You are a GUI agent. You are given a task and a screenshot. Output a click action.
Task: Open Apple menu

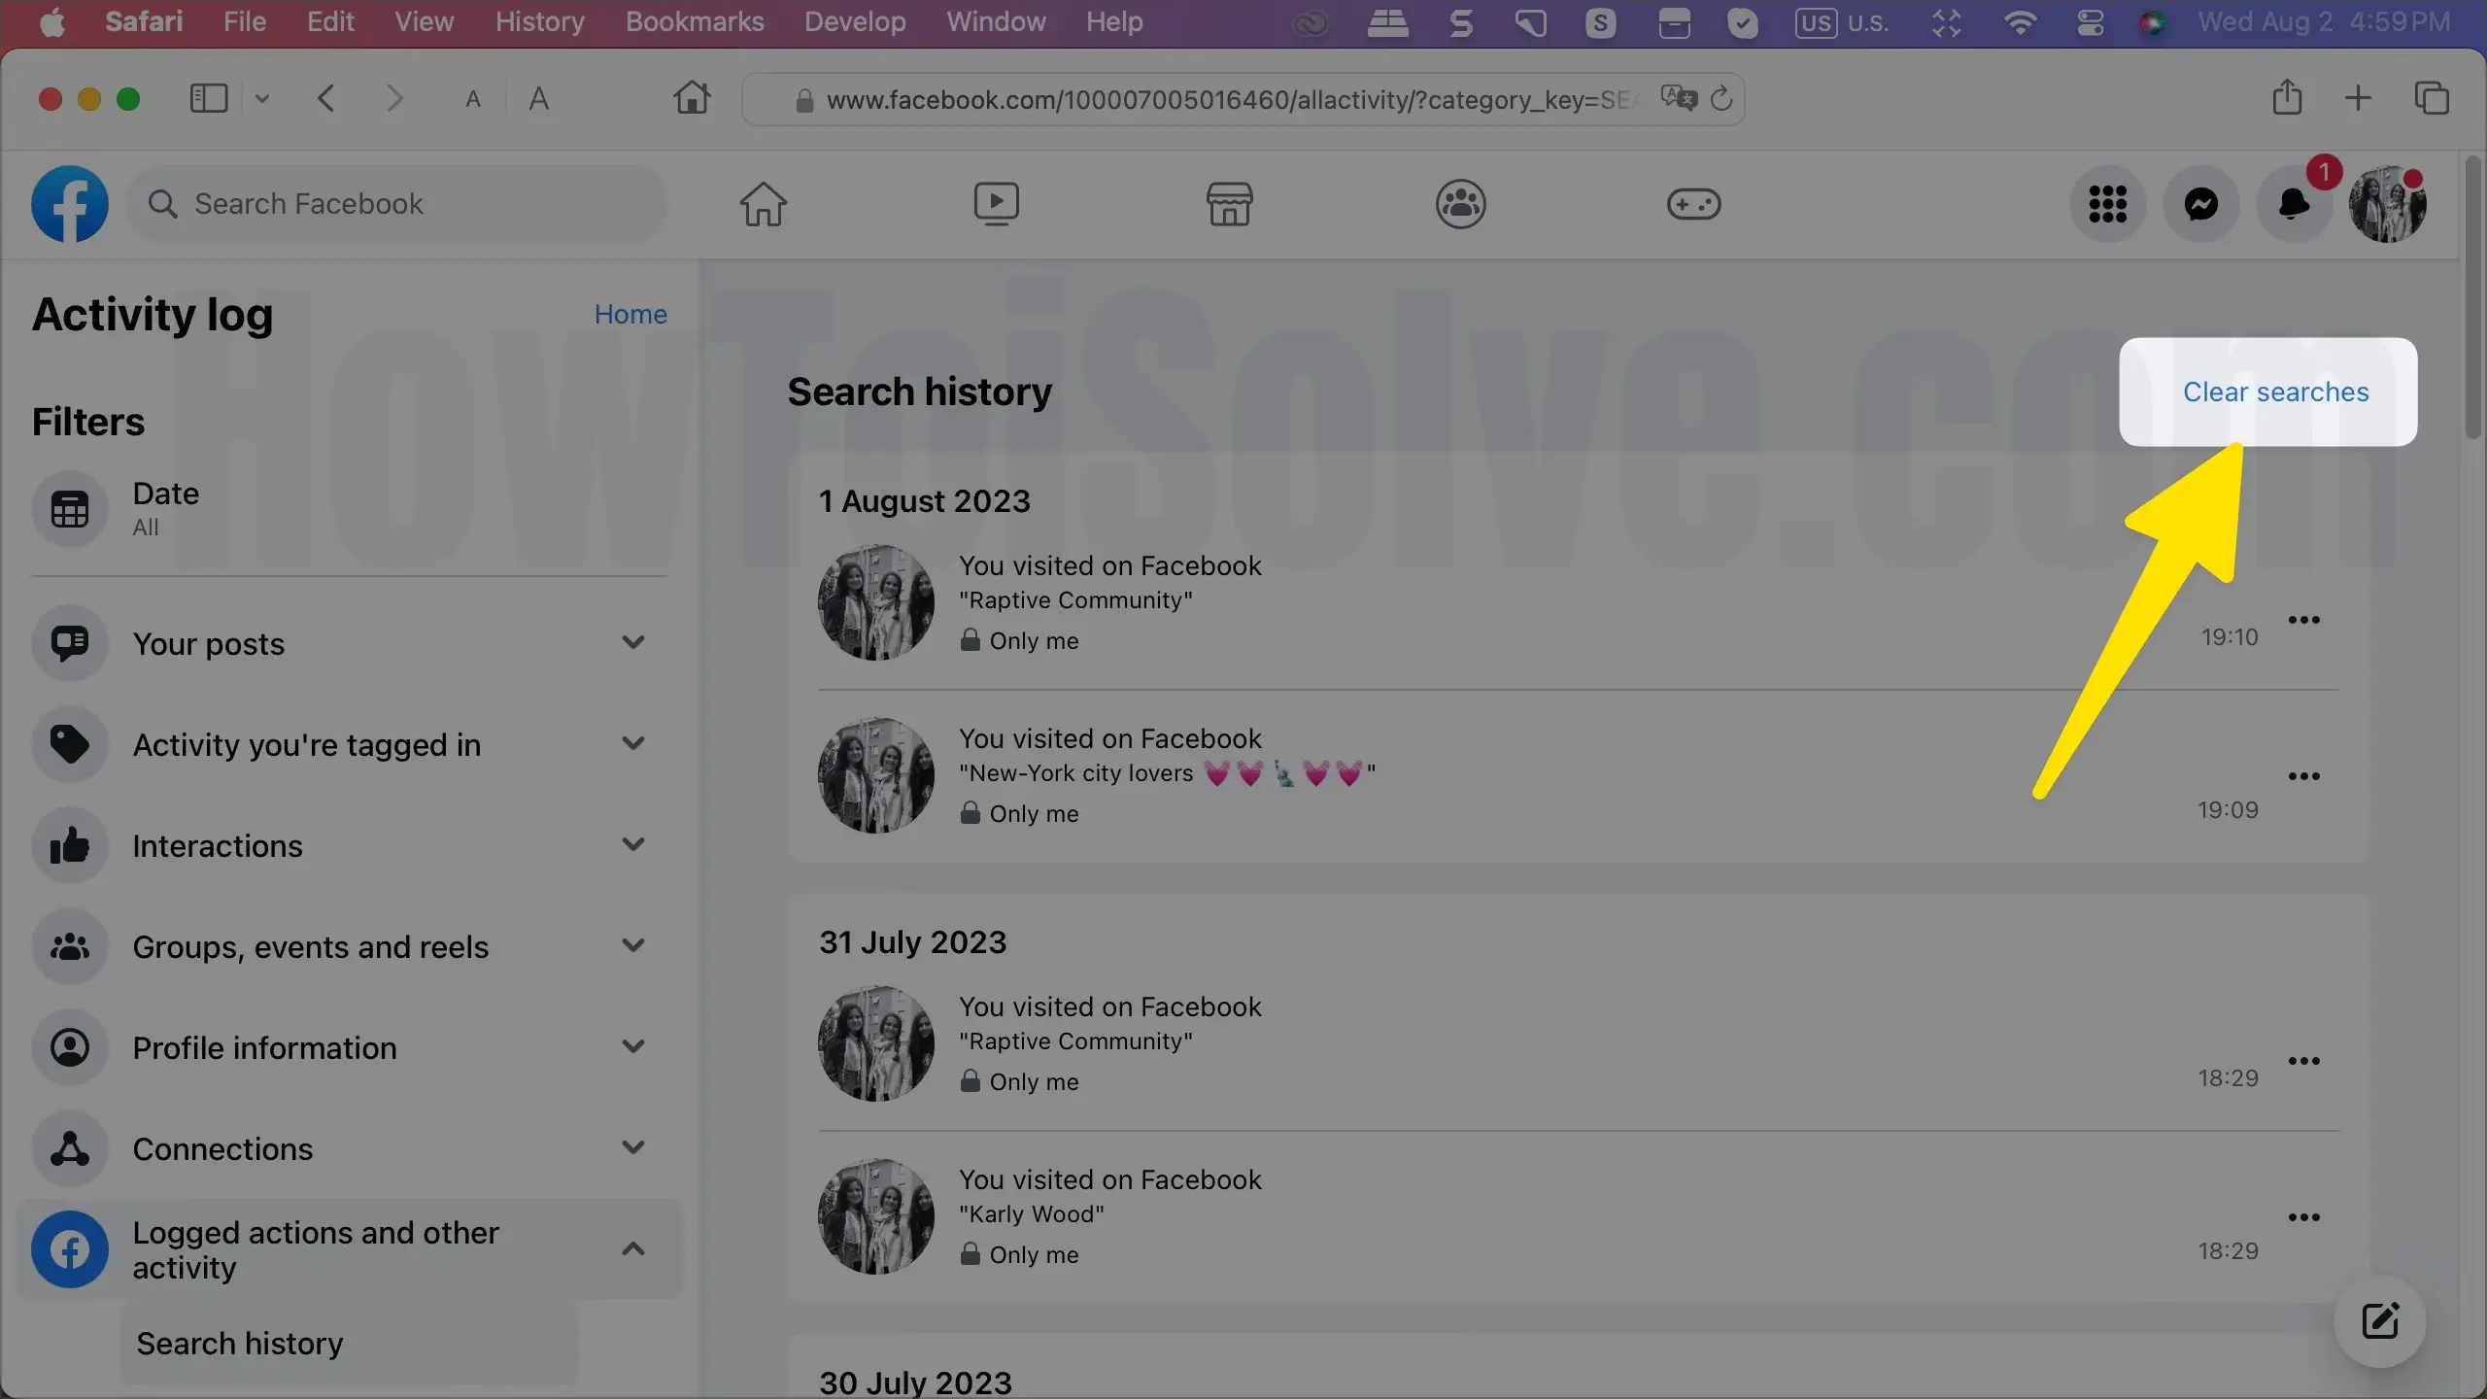(52, 21)
